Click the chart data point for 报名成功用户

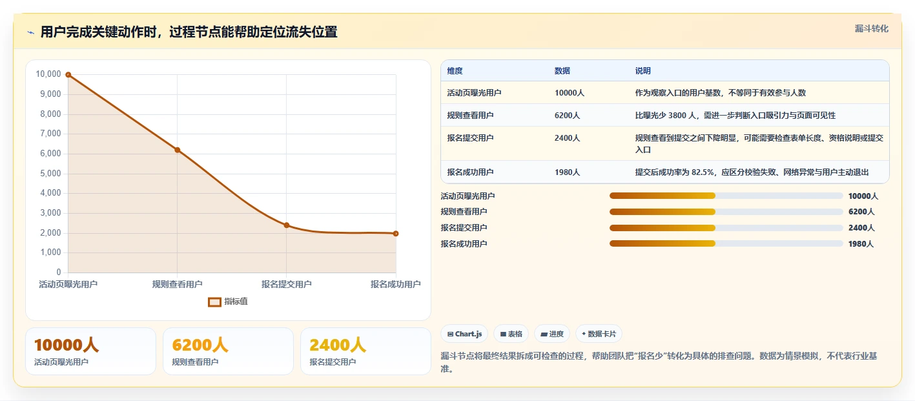396,234
